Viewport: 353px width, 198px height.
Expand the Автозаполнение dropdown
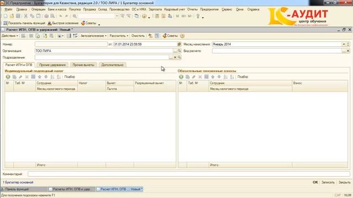pyautogui.click(x=93, y=36)
